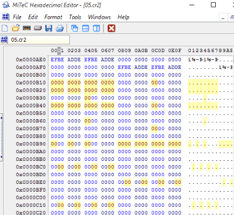234x215 pixels.
Task: Minimize the MiTeC Hexadecimal Editor window
Action: click(x=192, y=5)
